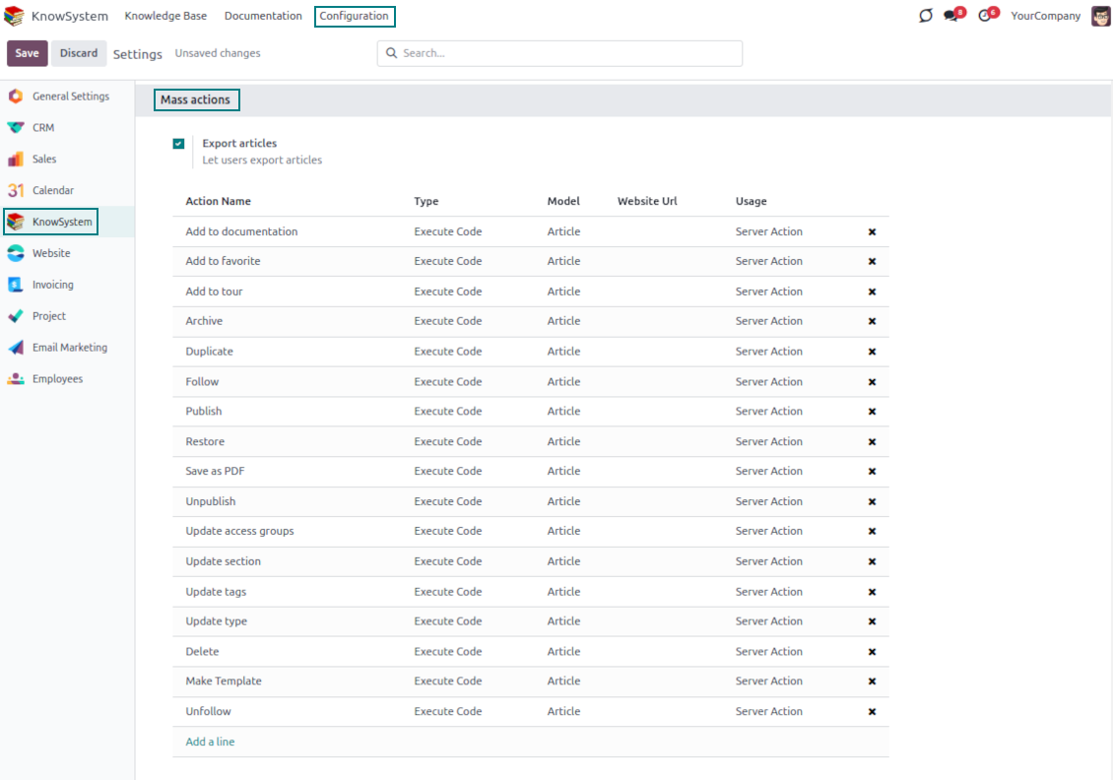Open the activities clock icon
Viewport: 1113px width, 780px height.
[x=984, y=16]
